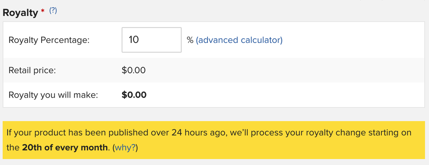Screen dimensions: 429x165
Task: Click the Royalty you will make row
Action: click(214, 95)
